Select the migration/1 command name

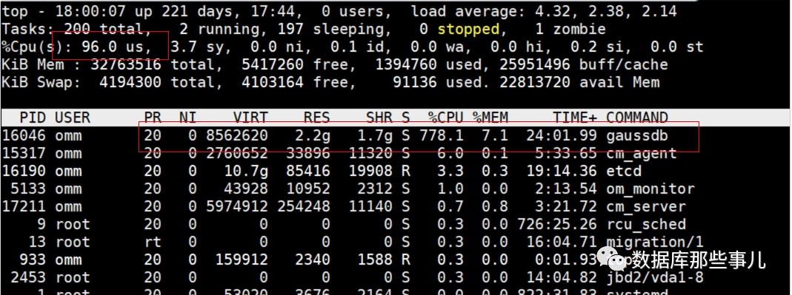click(x=655, y=242)
